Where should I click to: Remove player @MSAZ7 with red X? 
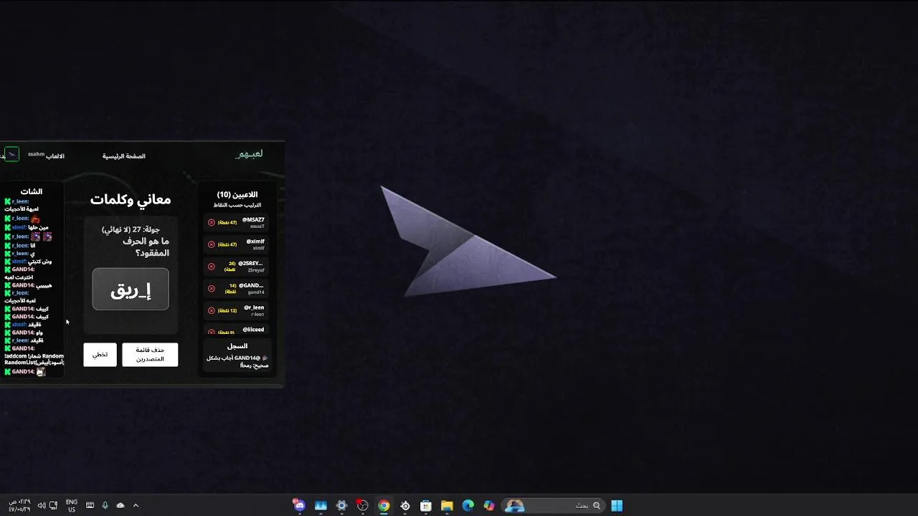(x=212, y=222)
